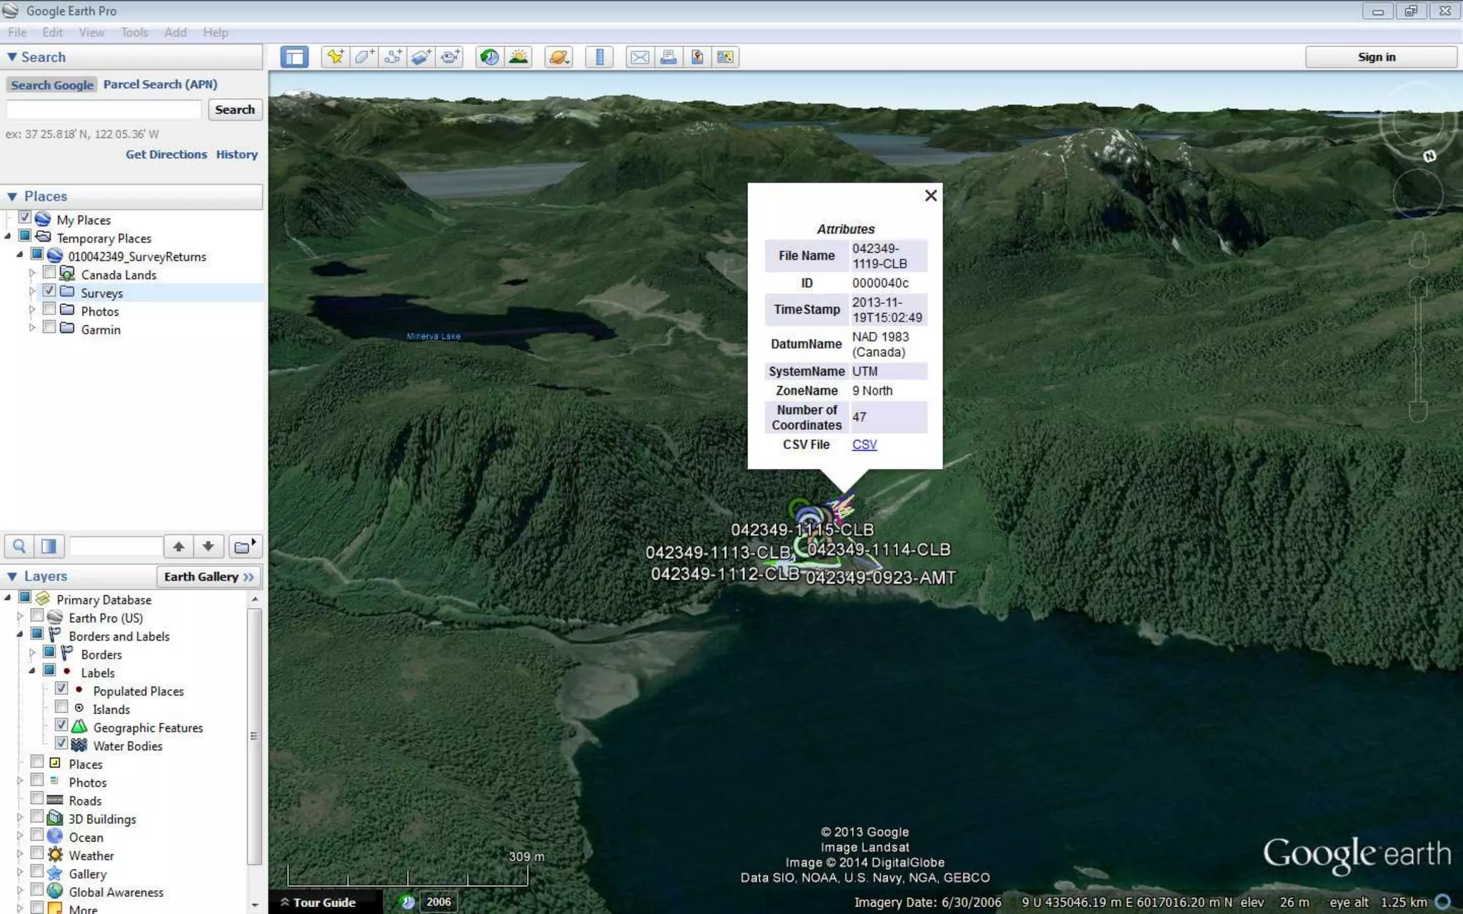Image resolution: width=1463 pixels, height=914 pixels.
Task: Click the Earth Gallery button
Action: pyautogui.click(x=208, y=576)
